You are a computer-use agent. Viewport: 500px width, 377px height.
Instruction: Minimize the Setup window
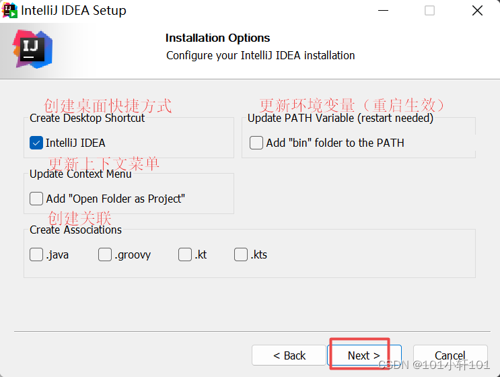coord(383,11)
